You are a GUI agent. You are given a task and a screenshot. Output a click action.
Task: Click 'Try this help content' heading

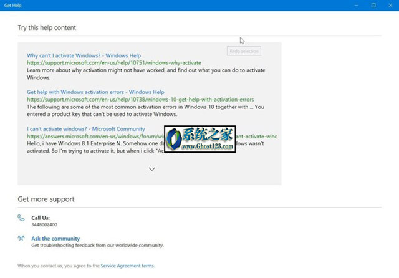point(47,27)
